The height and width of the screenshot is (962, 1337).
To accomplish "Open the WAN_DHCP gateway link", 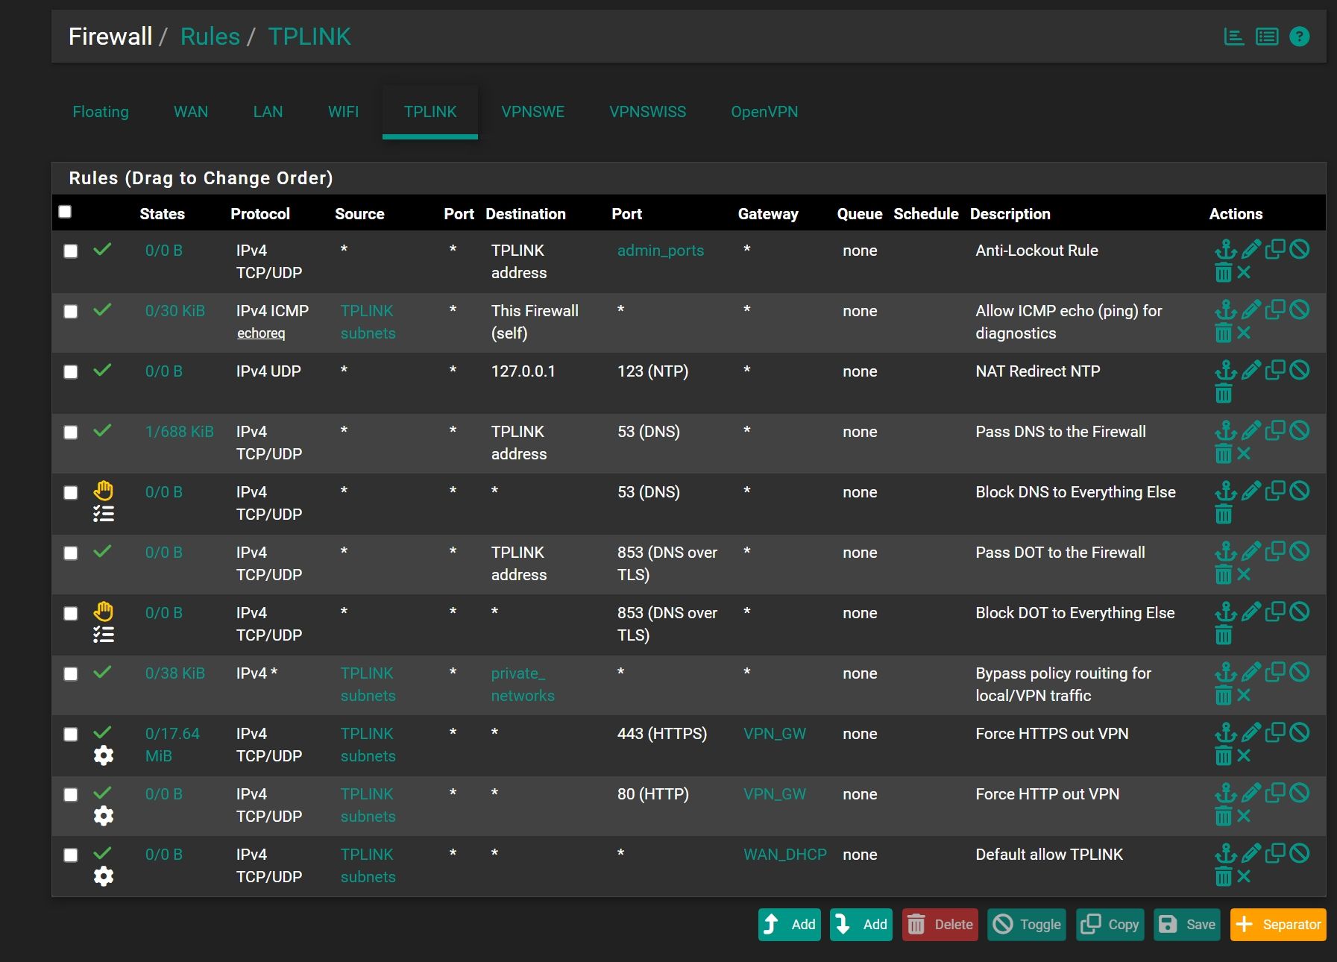I will pos(785,855).
